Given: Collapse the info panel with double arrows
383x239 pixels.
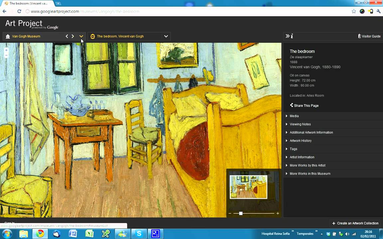Looking at the screenshot, I should pos(288,36).
